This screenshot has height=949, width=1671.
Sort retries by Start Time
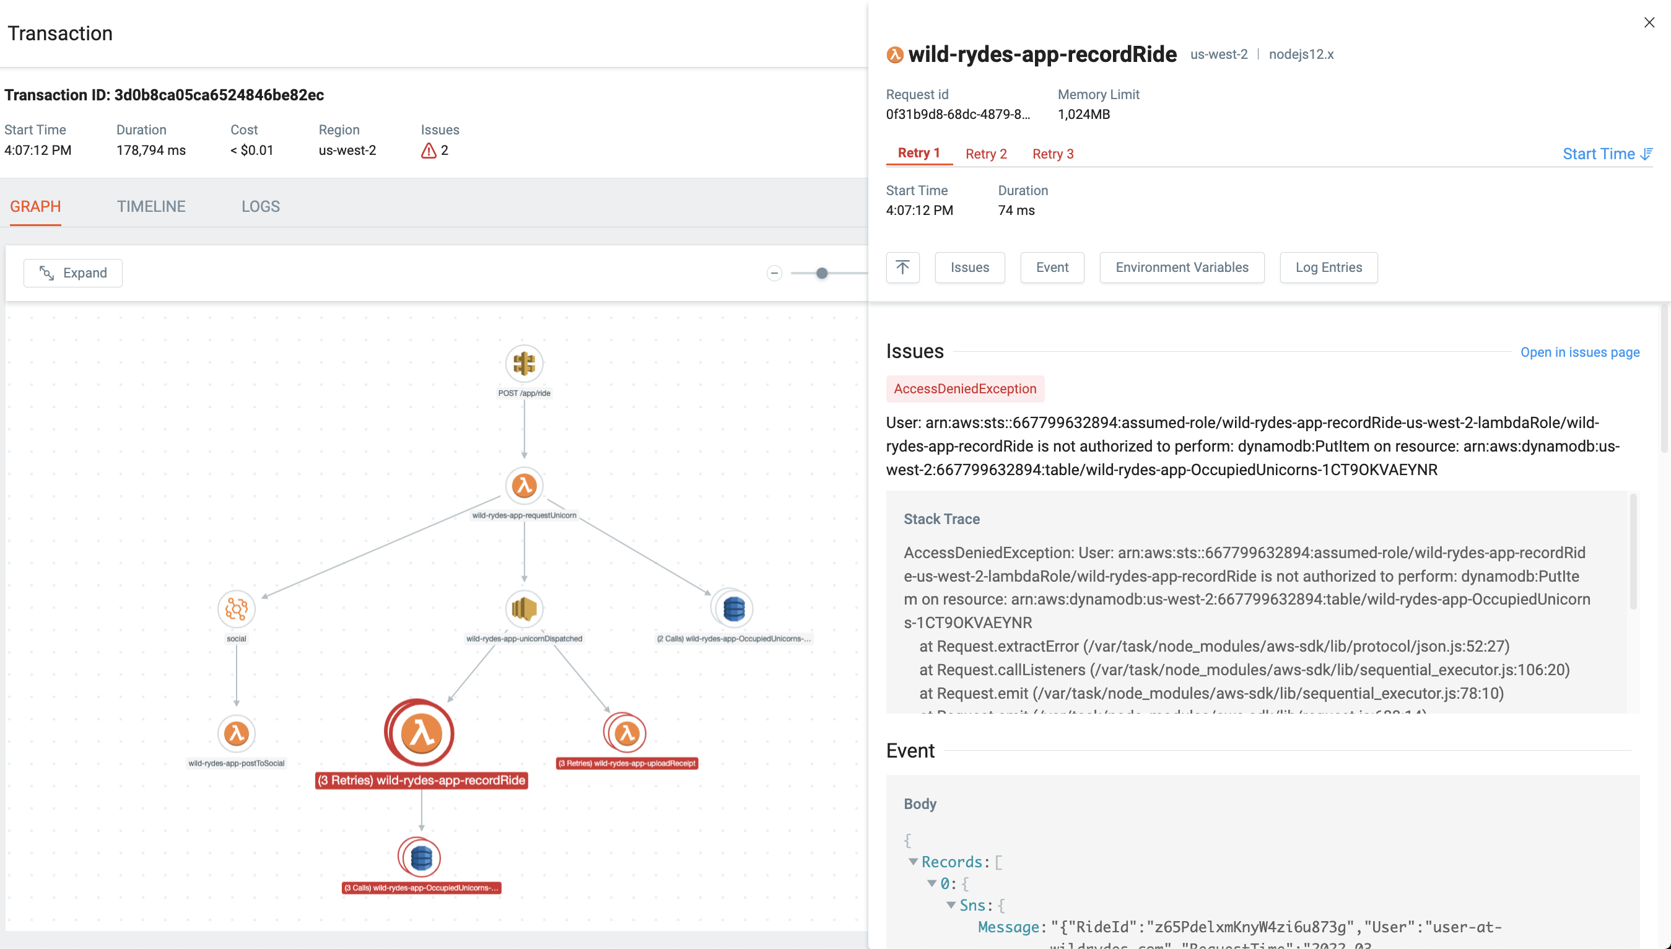(x=1607, y=154)
